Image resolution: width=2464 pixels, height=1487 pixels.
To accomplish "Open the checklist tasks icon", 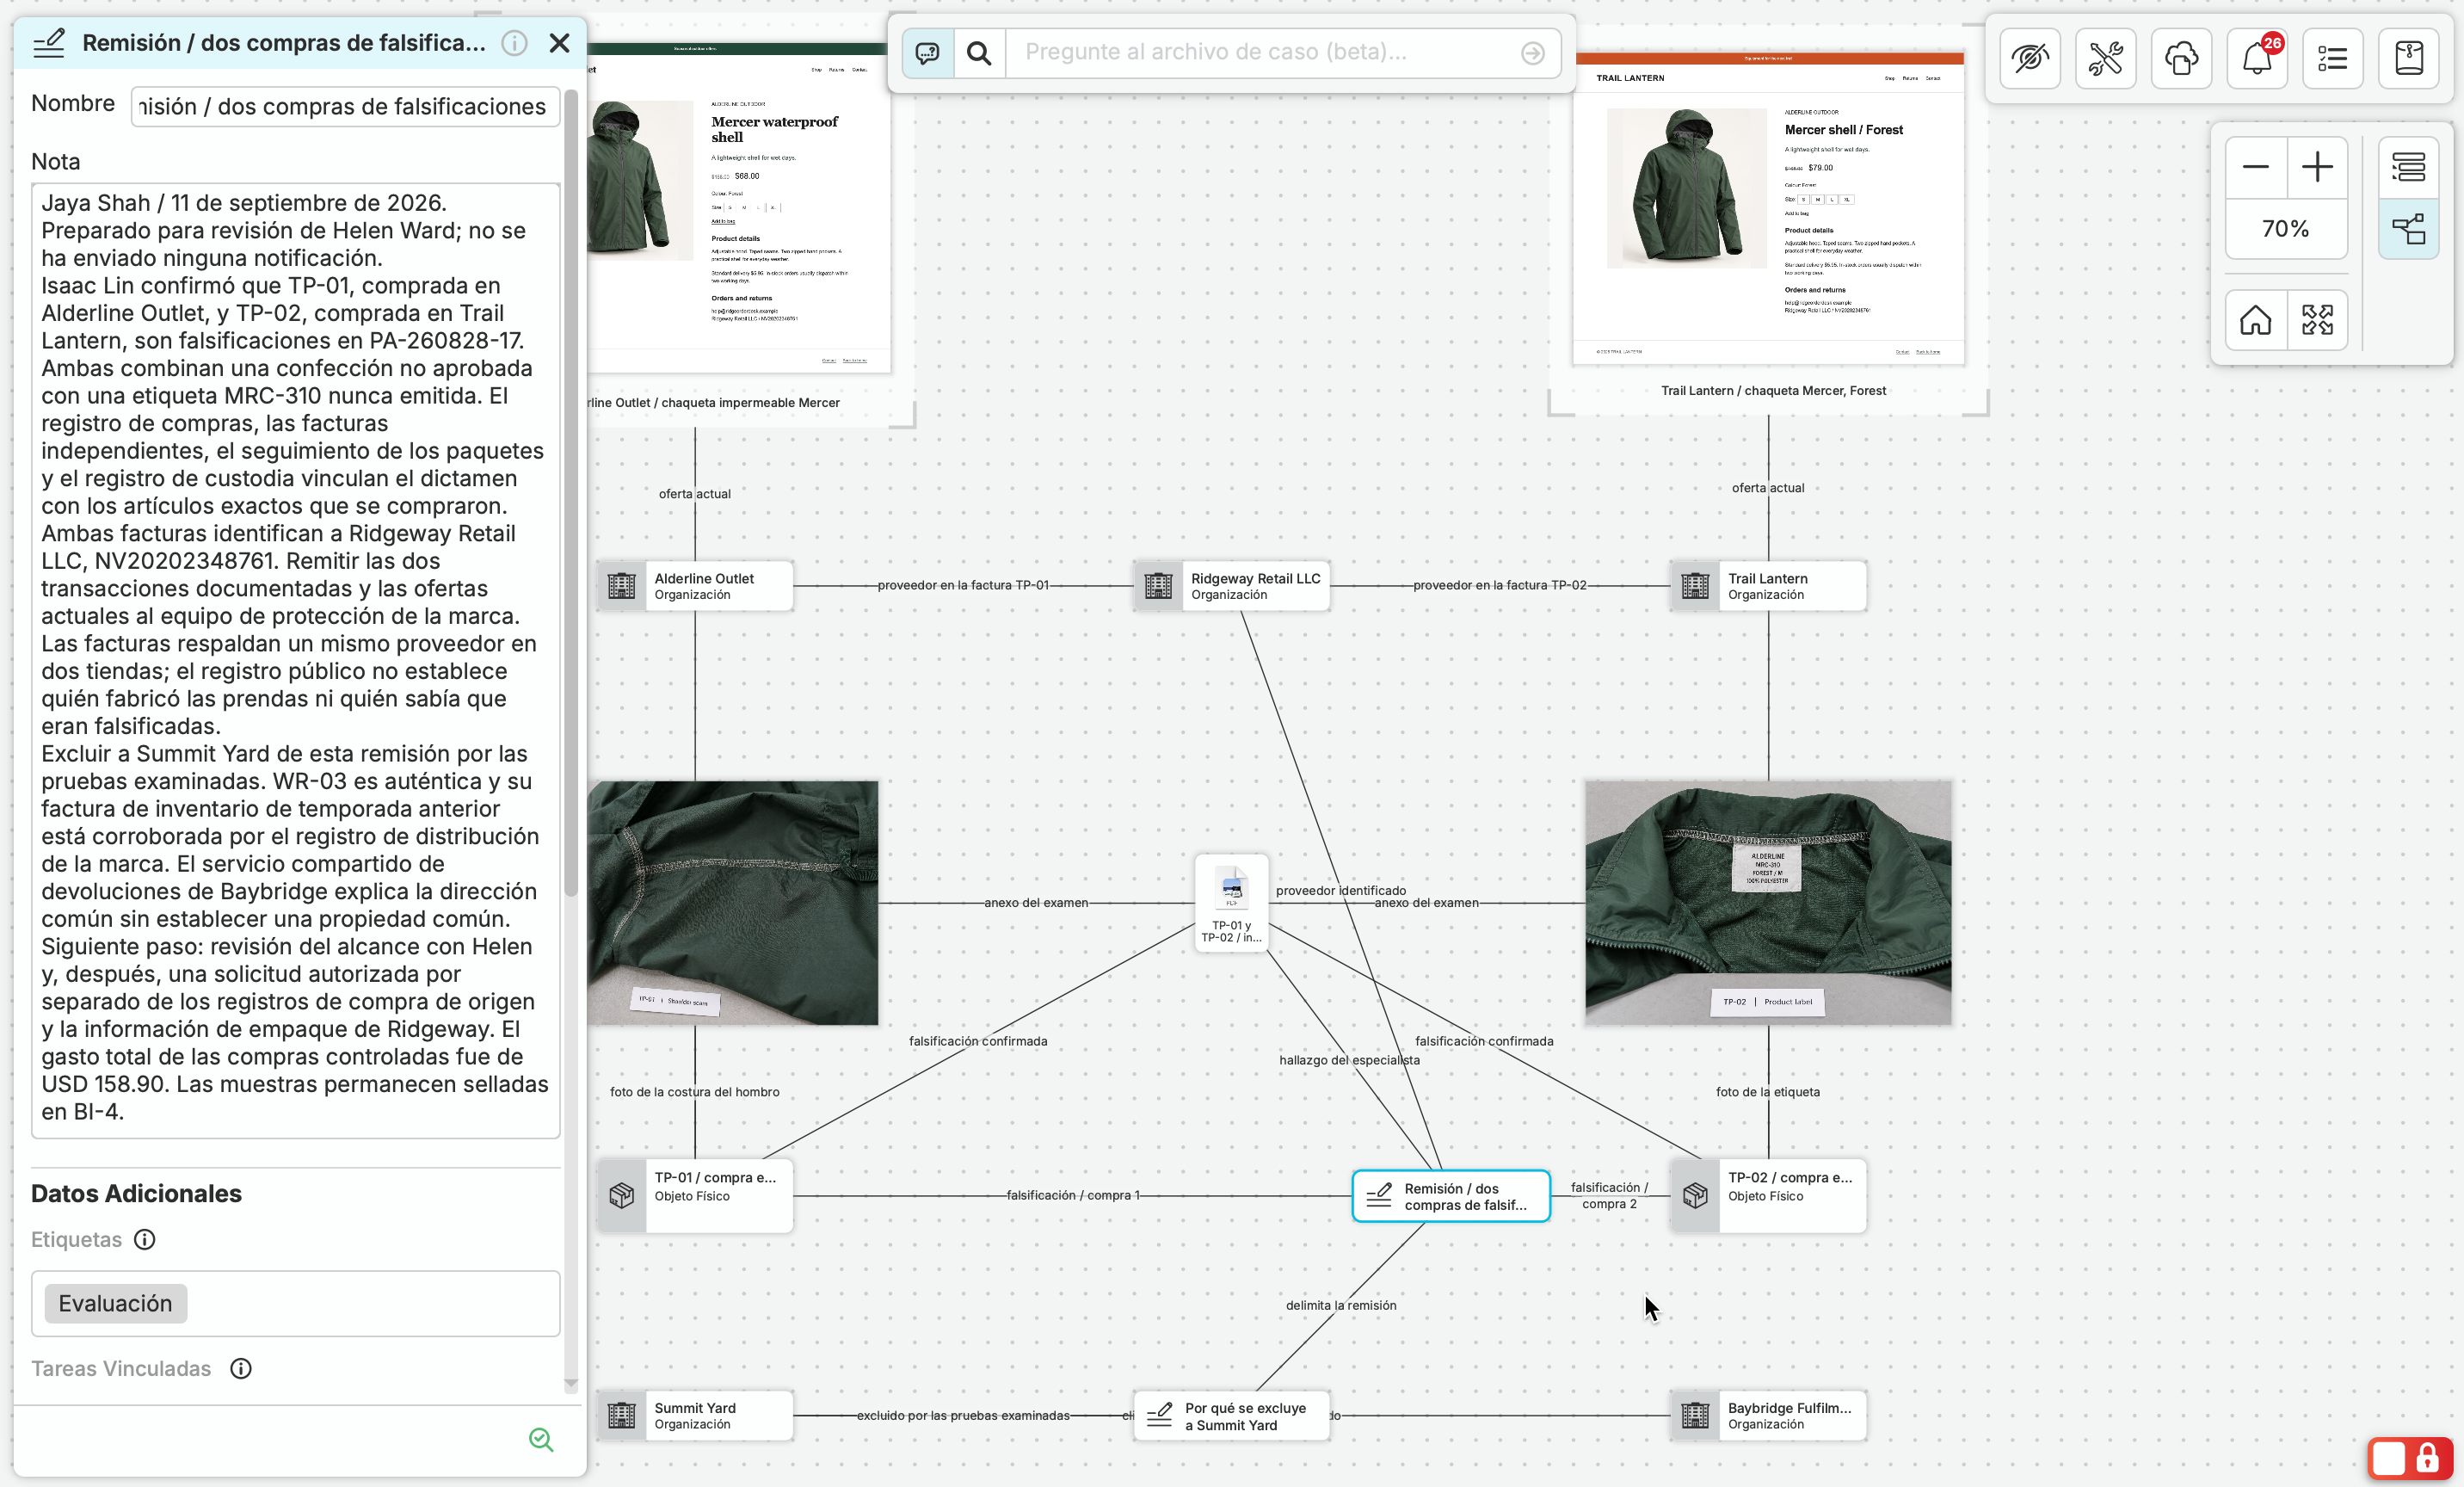I will (2332, 58).
